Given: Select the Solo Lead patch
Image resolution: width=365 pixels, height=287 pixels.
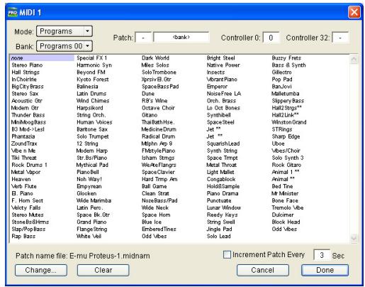Looking at the screenshot, I should [x=218, y=236].
